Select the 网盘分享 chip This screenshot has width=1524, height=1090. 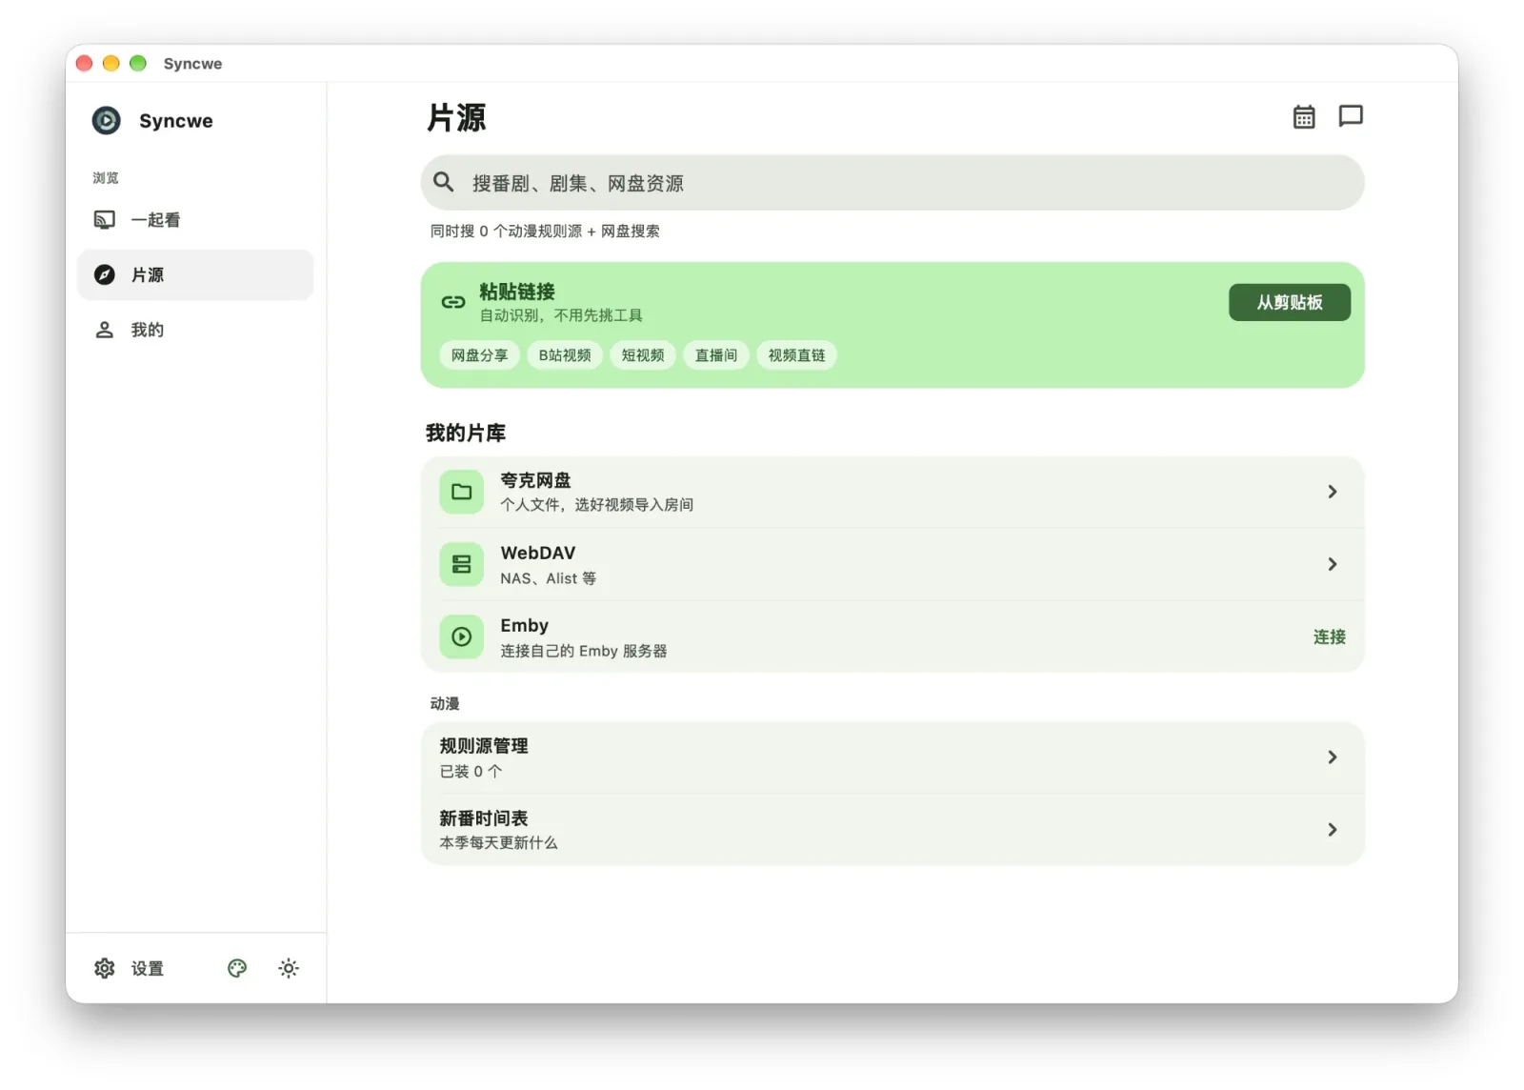coord(479,355)
